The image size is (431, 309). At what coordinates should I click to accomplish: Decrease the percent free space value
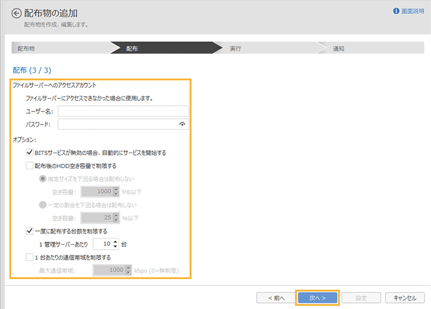click(x=116, y=221)
